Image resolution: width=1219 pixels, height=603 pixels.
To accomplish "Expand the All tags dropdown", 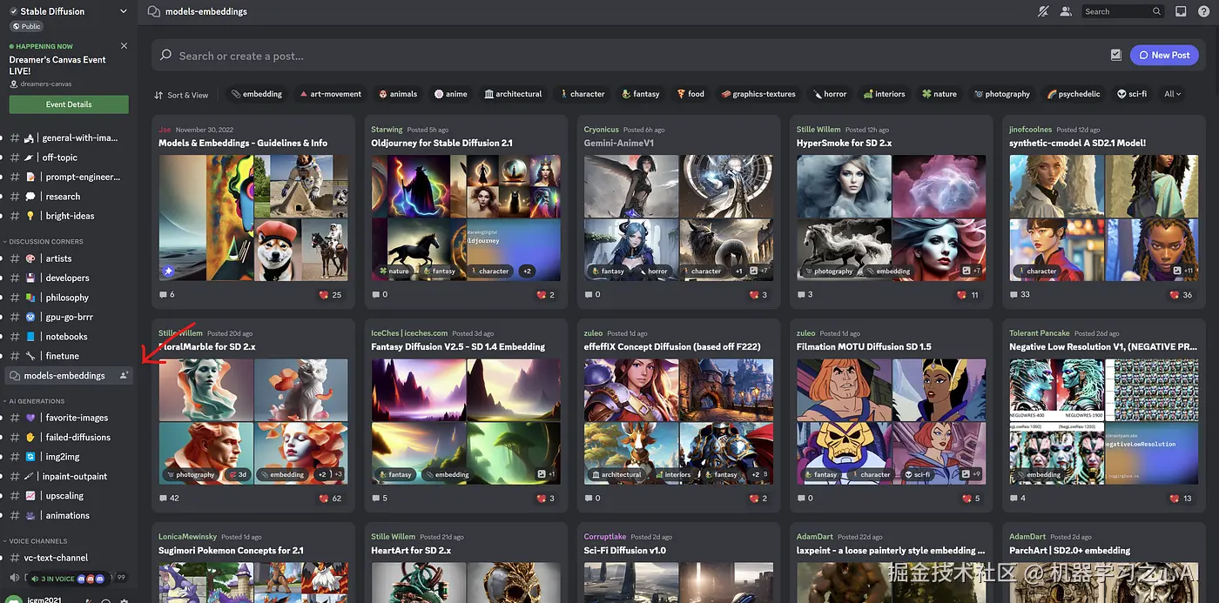I will coord(1173,93).
